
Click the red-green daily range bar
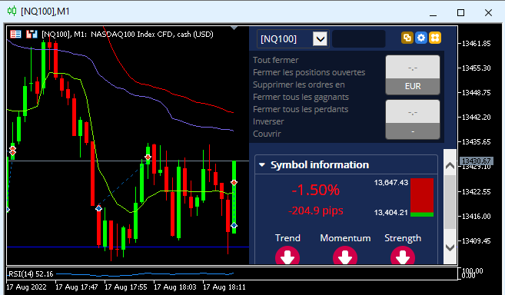422,197
